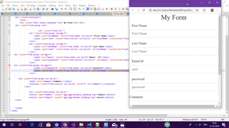This screenshot has height=128, width=229.
Task: Click Playback macro icon
Action: [119, 9]
